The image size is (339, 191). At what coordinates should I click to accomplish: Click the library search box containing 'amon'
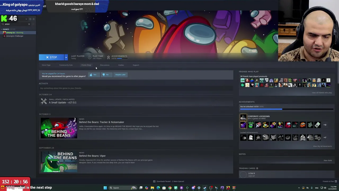click(16, 24)
